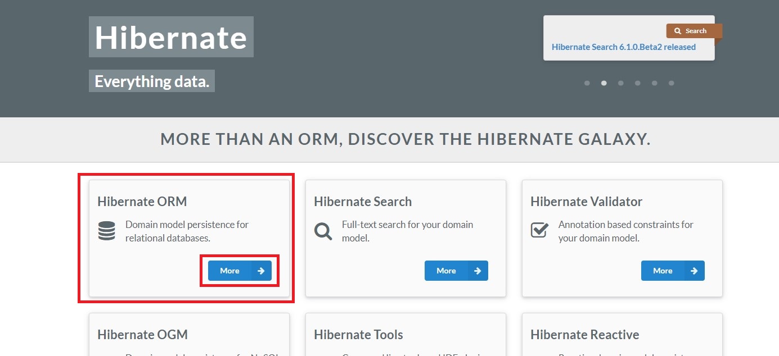779x356 pixels.
Task: Click the Hibernate Reactive card title
Action: pyautogui.click(x=585, y=335)
